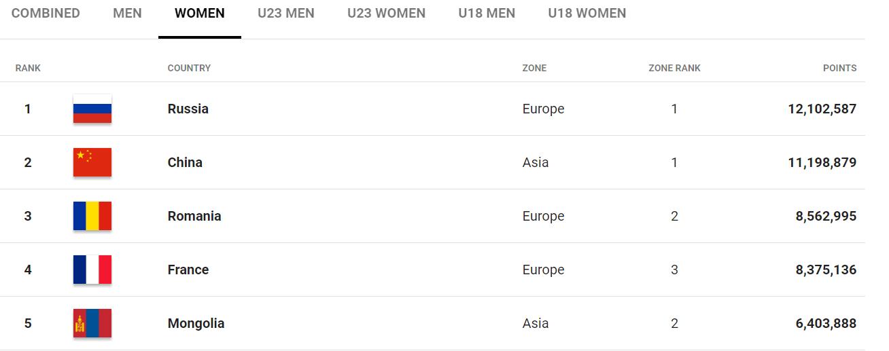Open the U23 Men tab
The image size is (889, 351).
[285, 14]
